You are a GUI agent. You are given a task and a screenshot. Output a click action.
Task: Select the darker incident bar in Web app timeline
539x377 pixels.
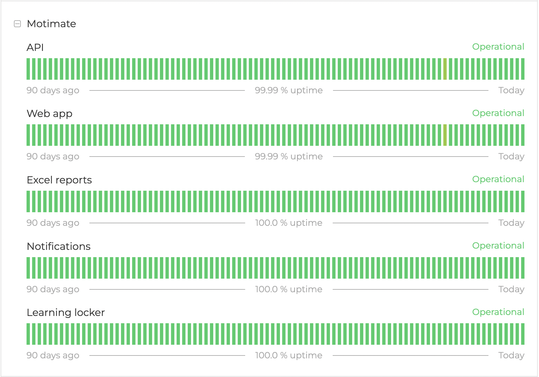click(445, 135)
